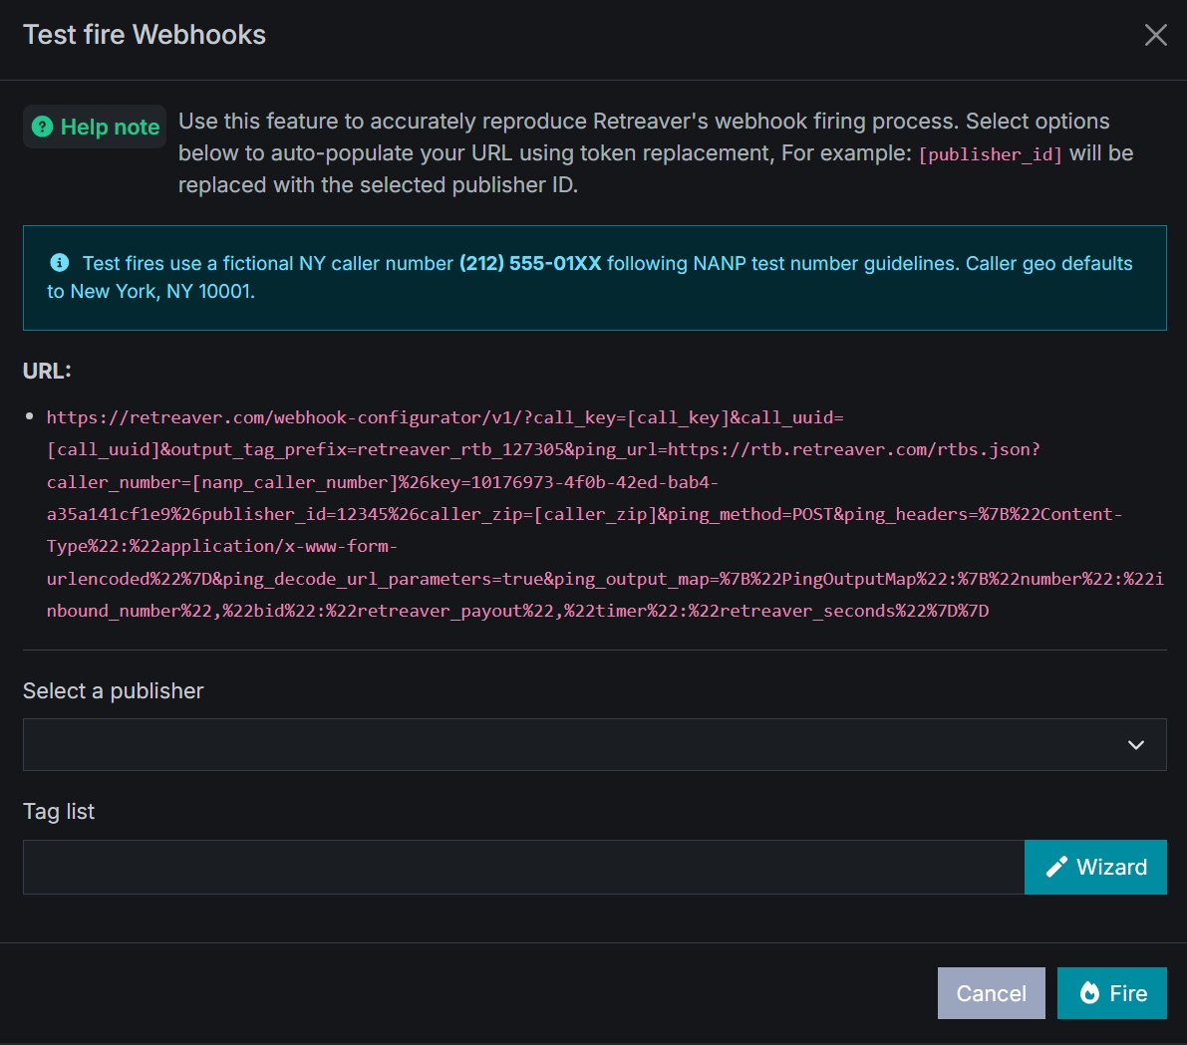1187x1045 pixels.
Task: Click the publisher dropdown chevron arrow
Action: pos(1135,745)
